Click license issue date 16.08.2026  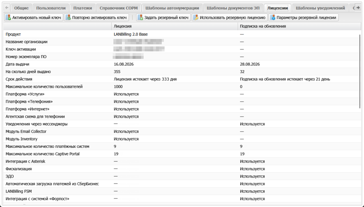tap(124, 64)
